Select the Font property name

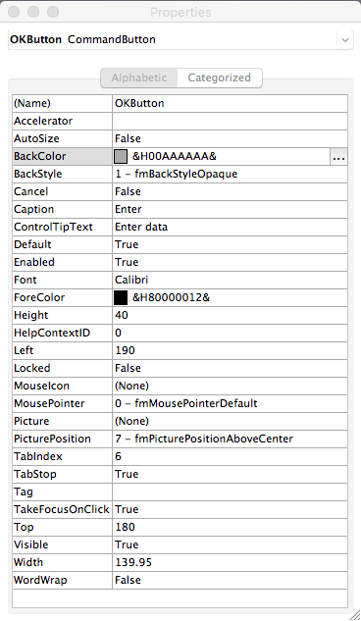[x=62, y=280]
